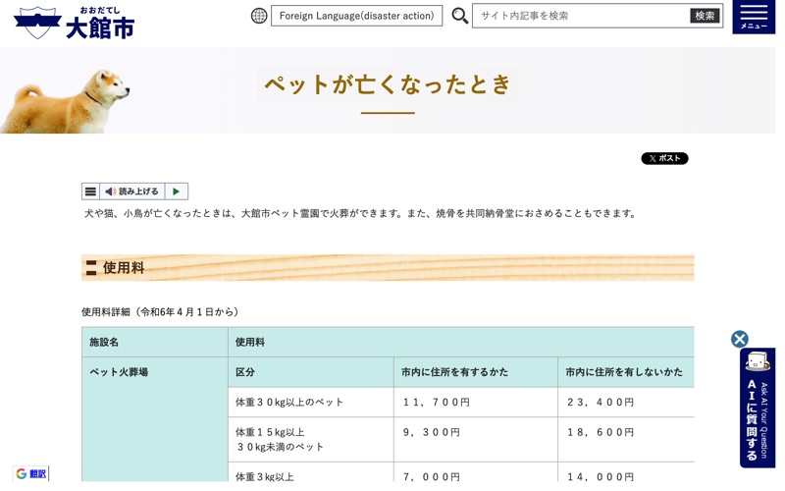Select the ペットが亡くなったとき page heading
Viewport: 785px width, 491px height.
click(x=388, y=84)
